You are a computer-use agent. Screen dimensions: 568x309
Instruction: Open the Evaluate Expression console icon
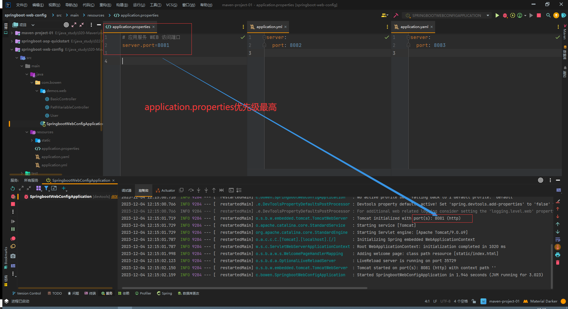click(x=231, y=190)
